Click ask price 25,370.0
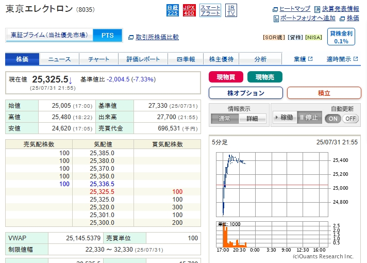Screen dimensions: 367x263 coord(102,169)
